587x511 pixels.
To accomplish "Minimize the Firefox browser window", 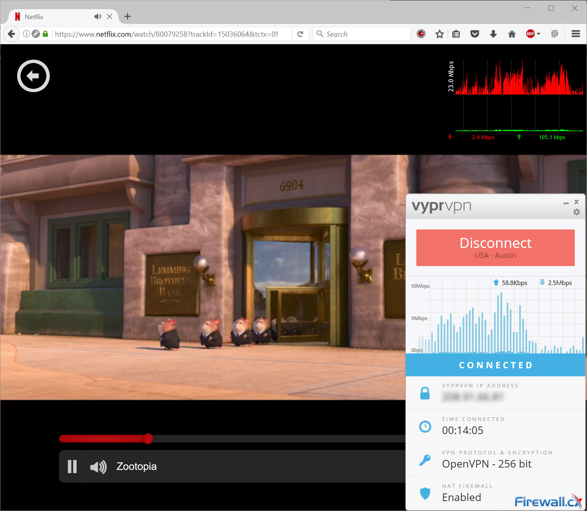I will (527, 8).
